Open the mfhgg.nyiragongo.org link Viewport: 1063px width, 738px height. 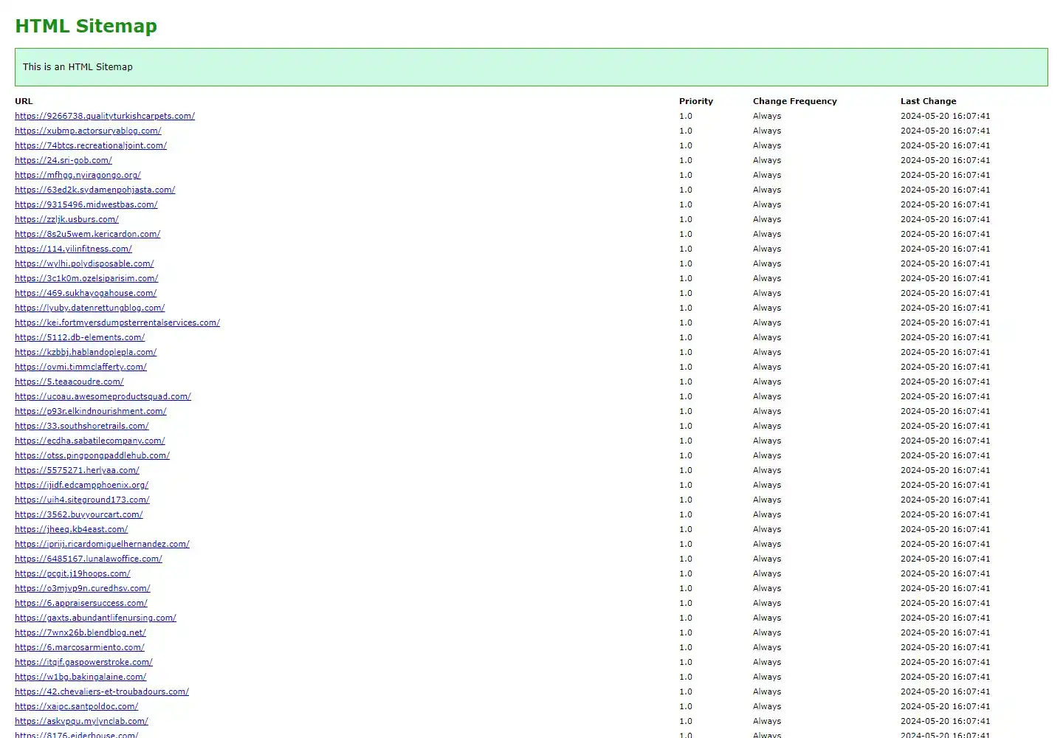[x=78, y=175]
